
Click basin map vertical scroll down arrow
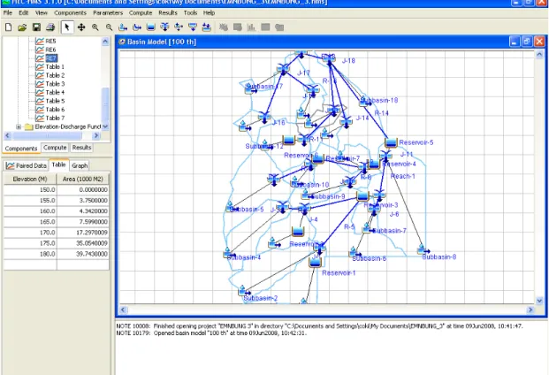coord(539,301)
